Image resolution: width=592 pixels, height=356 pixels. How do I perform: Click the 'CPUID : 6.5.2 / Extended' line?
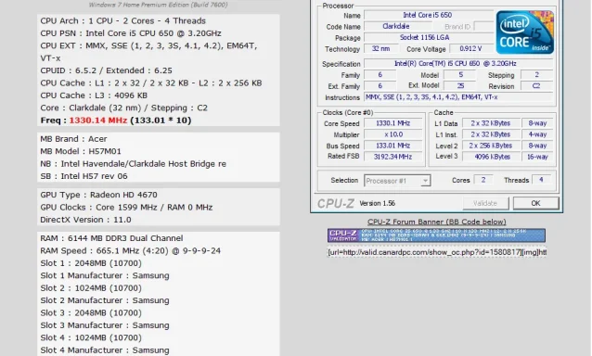[x=106, y=70]
